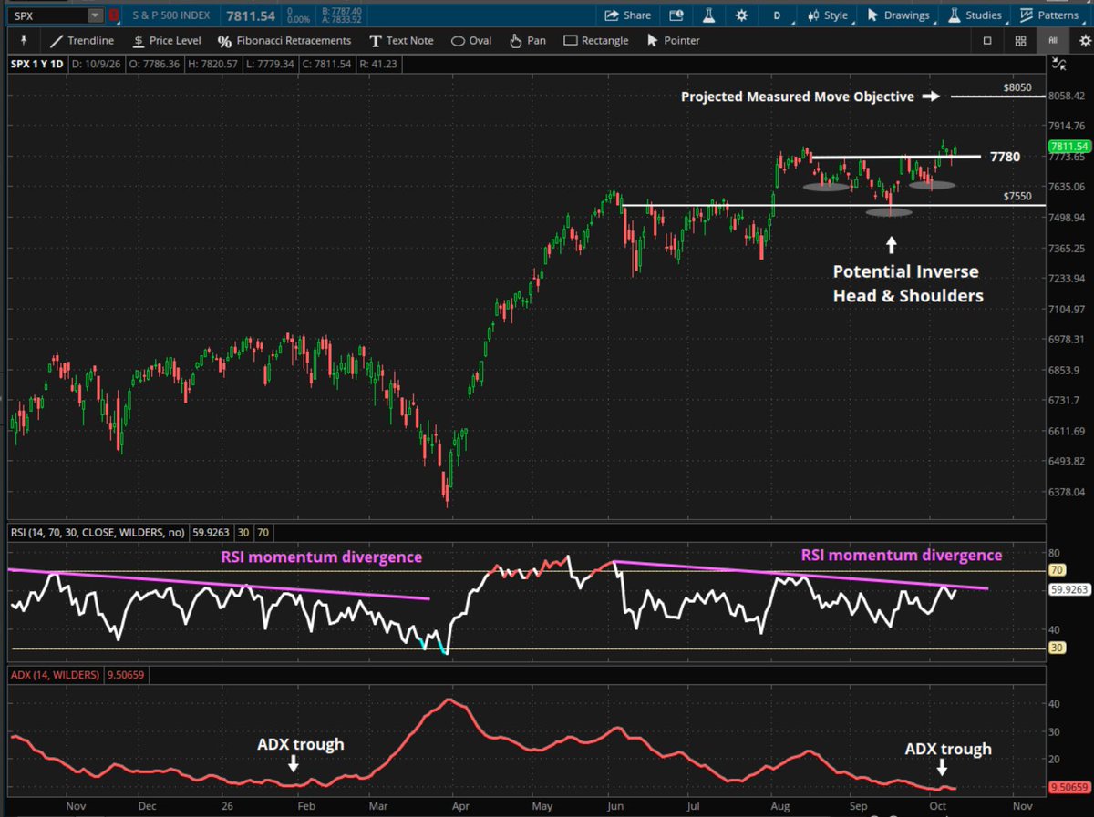Select the Text Note tool

(401, 41)
